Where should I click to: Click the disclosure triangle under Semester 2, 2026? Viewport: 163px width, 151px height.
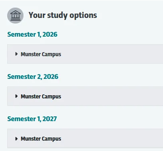(16, 96)
